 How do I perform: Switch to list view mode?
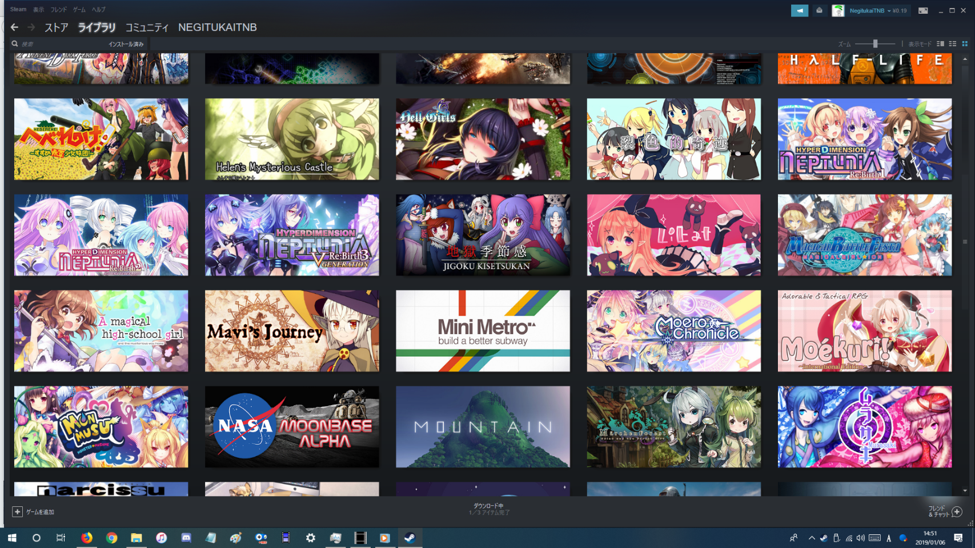pyautogui.click(x=952, y=44)
